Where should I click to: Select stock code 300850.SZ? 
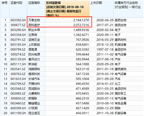(18, 98)
